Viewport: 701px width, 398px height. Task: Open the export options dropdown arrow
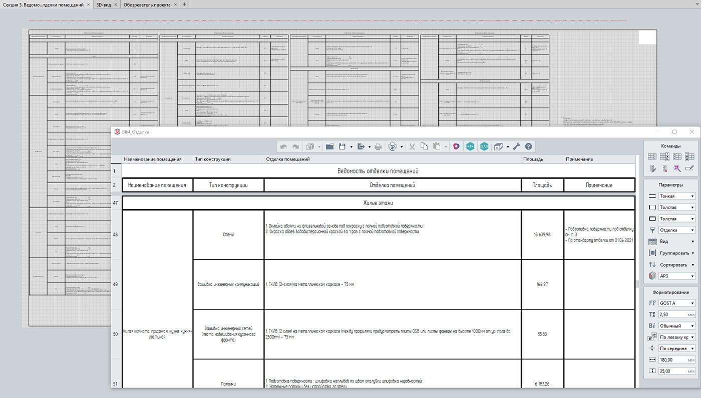369,147
